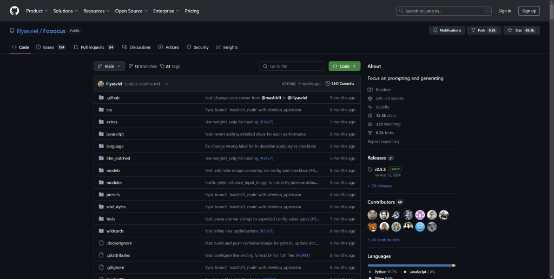This screenshot has height=279, width=554.
Task: Click the .gitignore file icon
Action: tap(101, 267)
